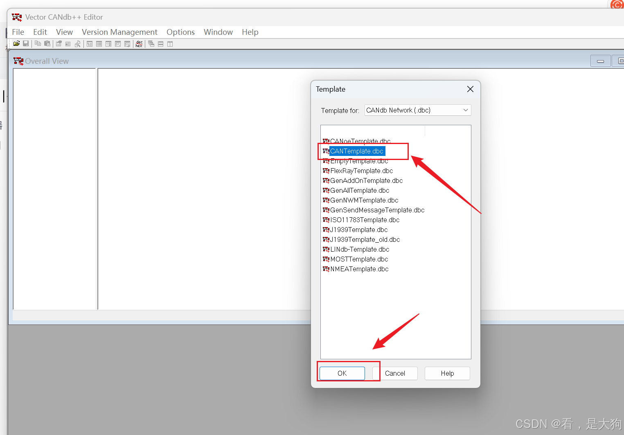This screenshot has height=435, width=624.
Task: Select J1939Template.dbc in the list
Action: (x=358, y=230)
